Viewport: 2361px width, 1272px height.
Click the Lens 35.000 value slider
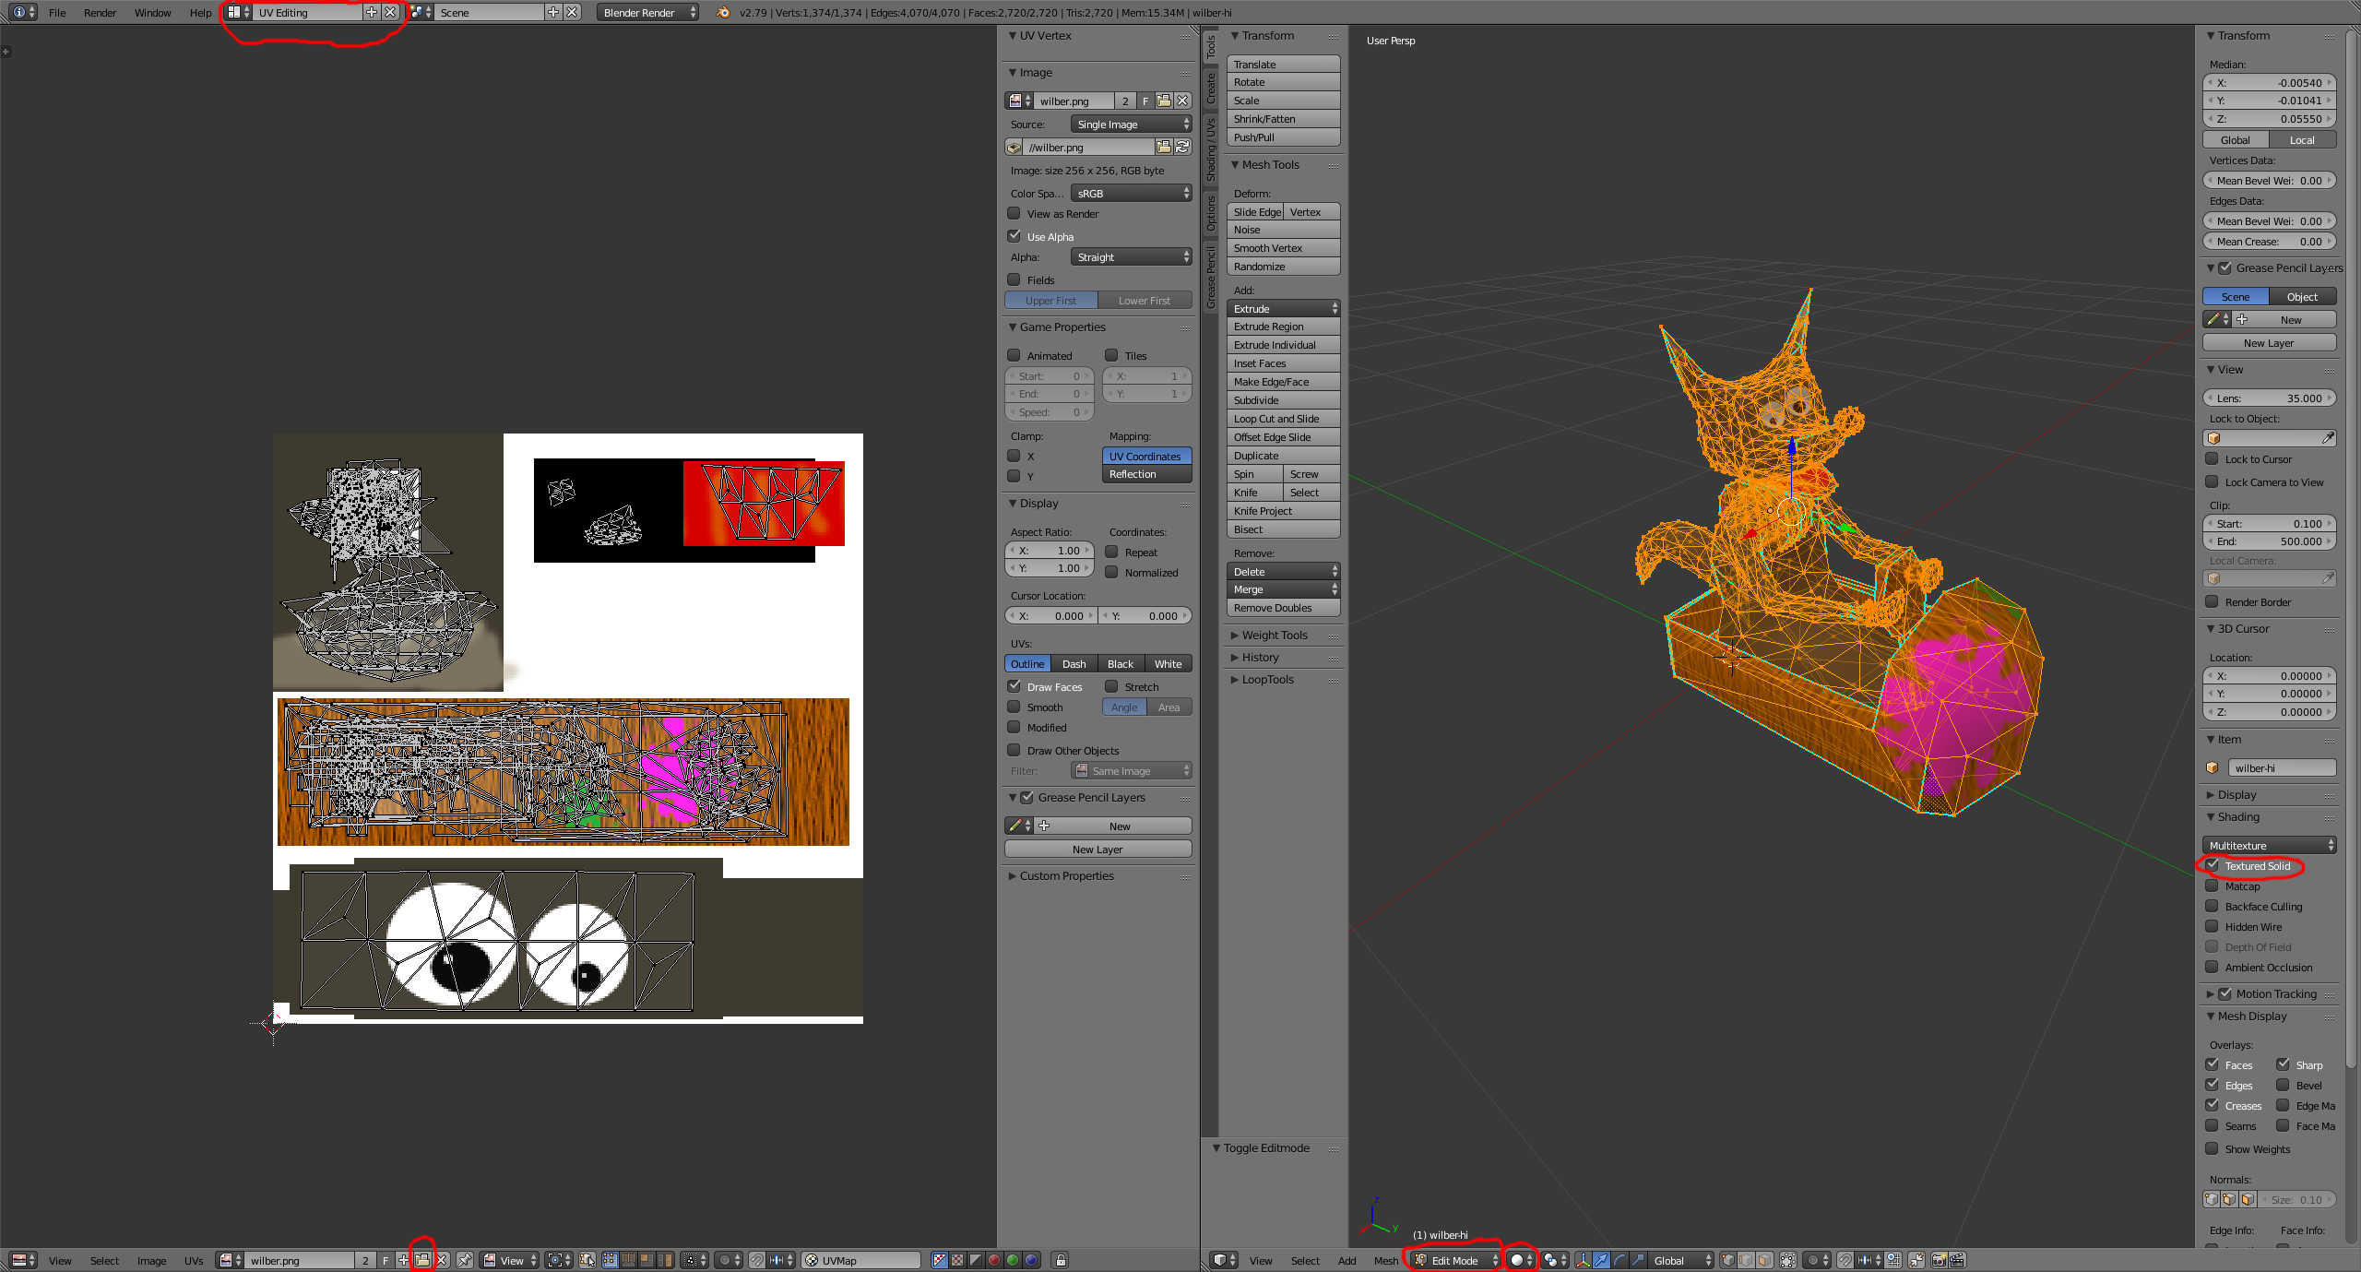coord(2269,398)
